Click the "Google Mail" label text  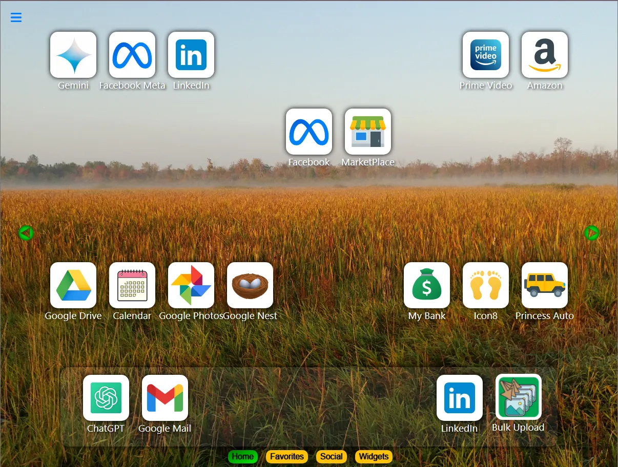click(165, 429)
